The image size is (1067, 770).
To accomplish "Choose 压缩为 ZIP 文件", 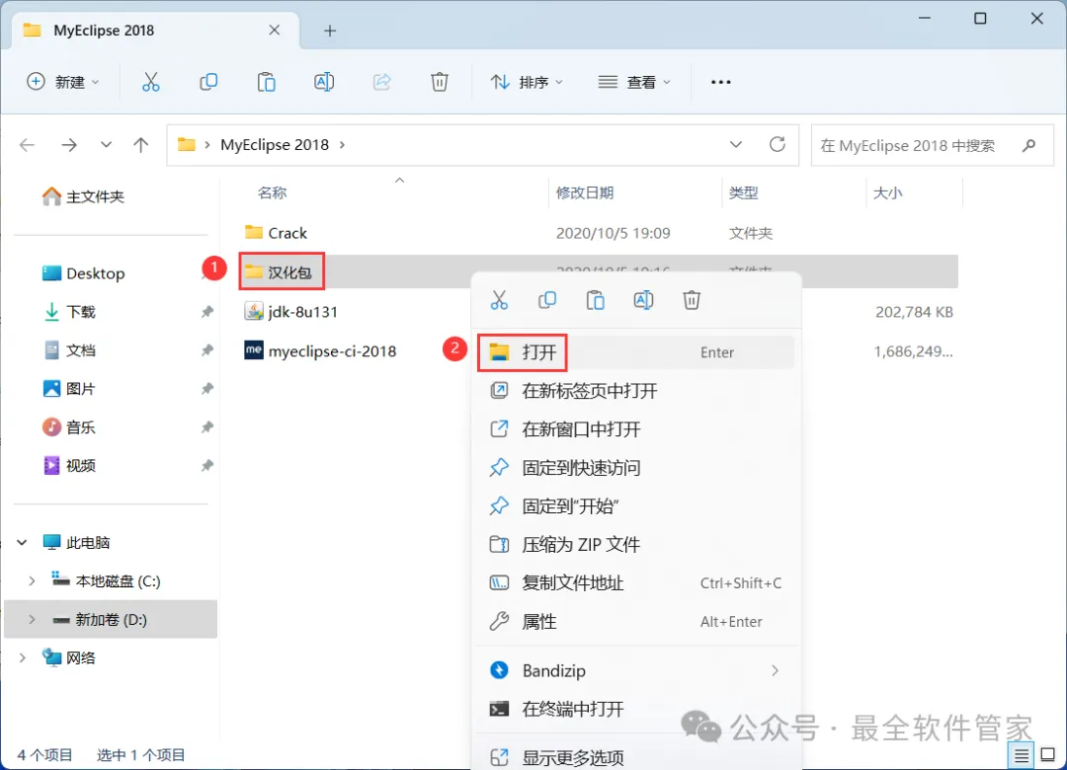I will [636, 544].
